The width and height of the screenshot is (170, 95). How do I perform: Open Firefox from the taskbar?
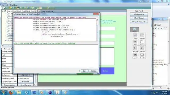(x=11, y=92)
